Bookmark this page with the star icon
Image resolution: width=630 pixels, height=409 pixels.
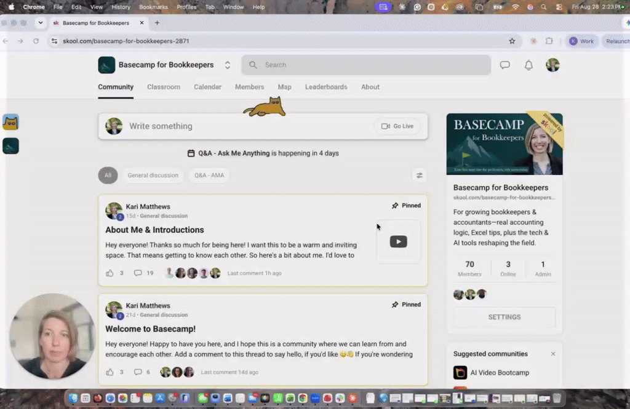[x=512, y=41]
